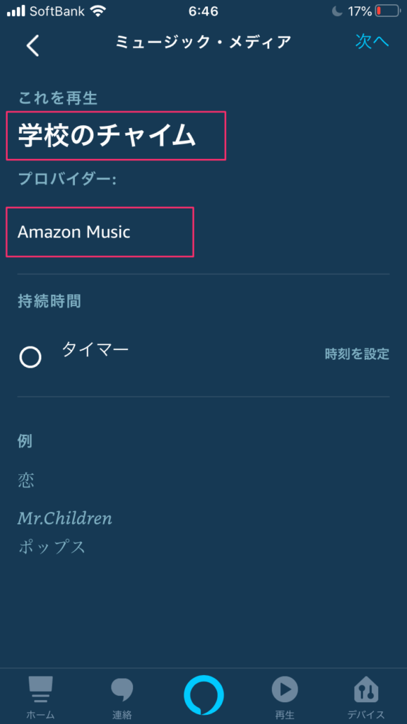This screenshot has width=407, height=724.
Task: Edit the 学校のチャイム text field
Action: [116, 136]
